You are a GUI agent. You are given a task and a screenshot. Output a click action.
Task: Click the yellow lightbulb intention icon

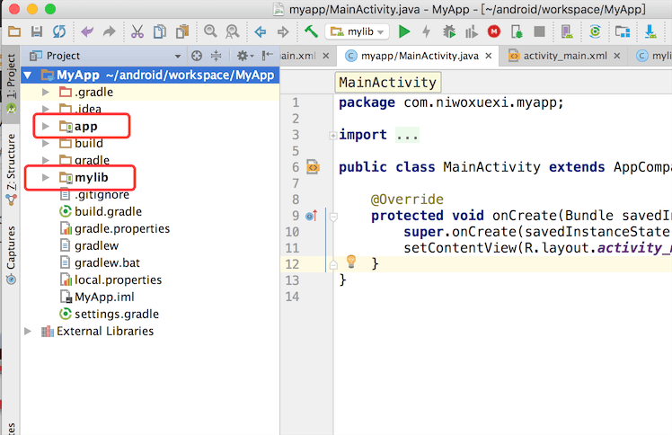point(351,261)
